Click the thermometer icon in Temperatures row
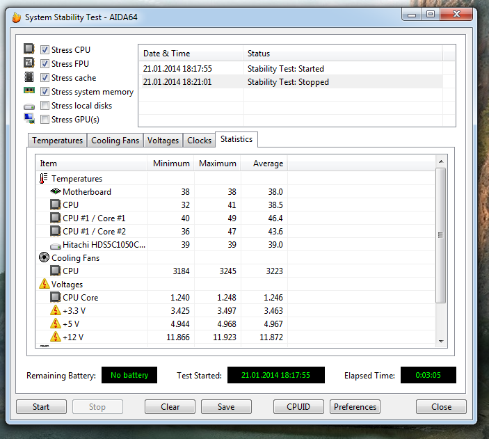Viewport: 489px width, 439px height. 43,179
